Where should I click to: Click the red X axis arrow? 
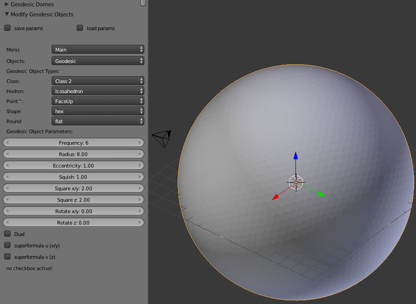point(275,197)
